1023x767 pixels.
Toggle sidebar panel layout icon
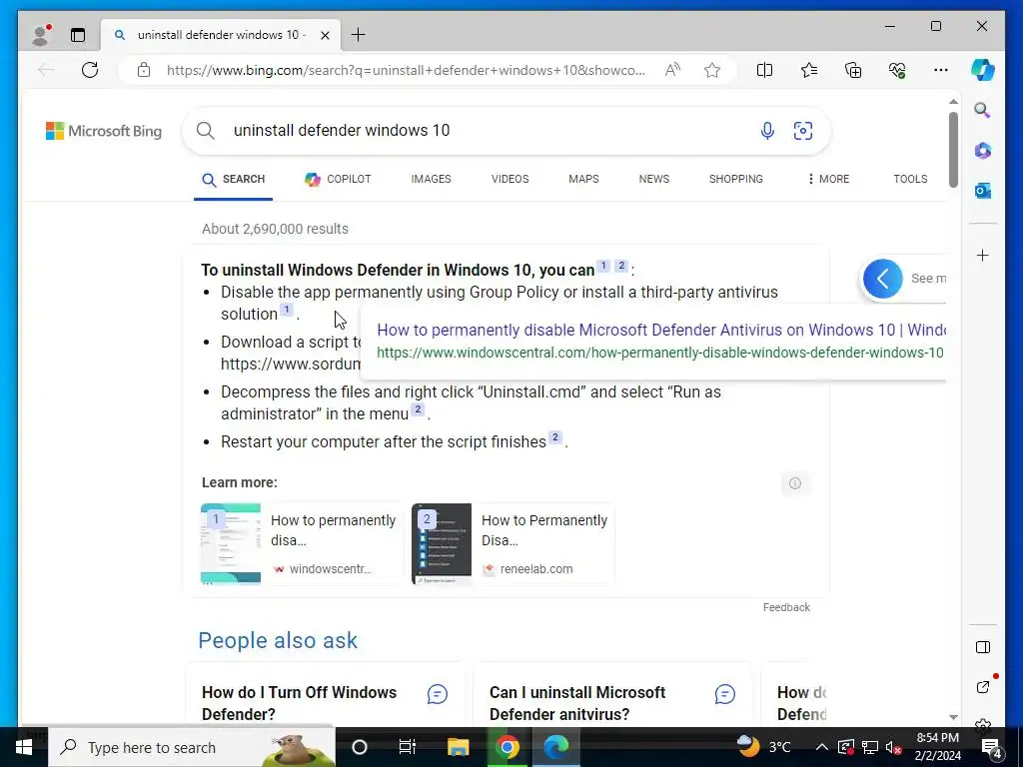[983, 647]
